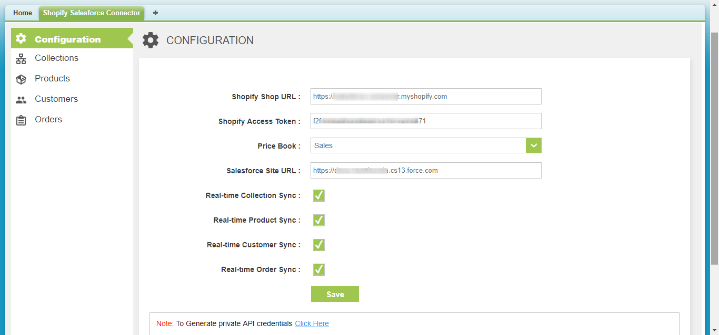The width and height of the screenshot is (719, 335).
Task: Edit the Salesforce Site URL field
Action: pos(426,170)
